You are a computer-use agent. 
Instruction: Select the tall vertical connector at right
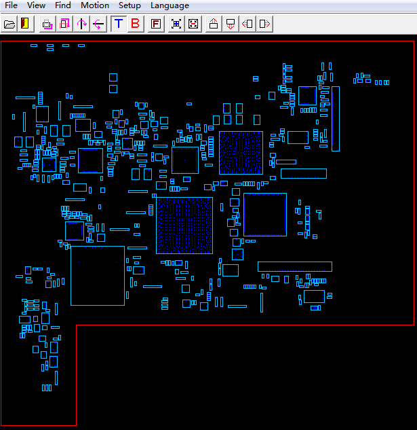tap(336, 119)
